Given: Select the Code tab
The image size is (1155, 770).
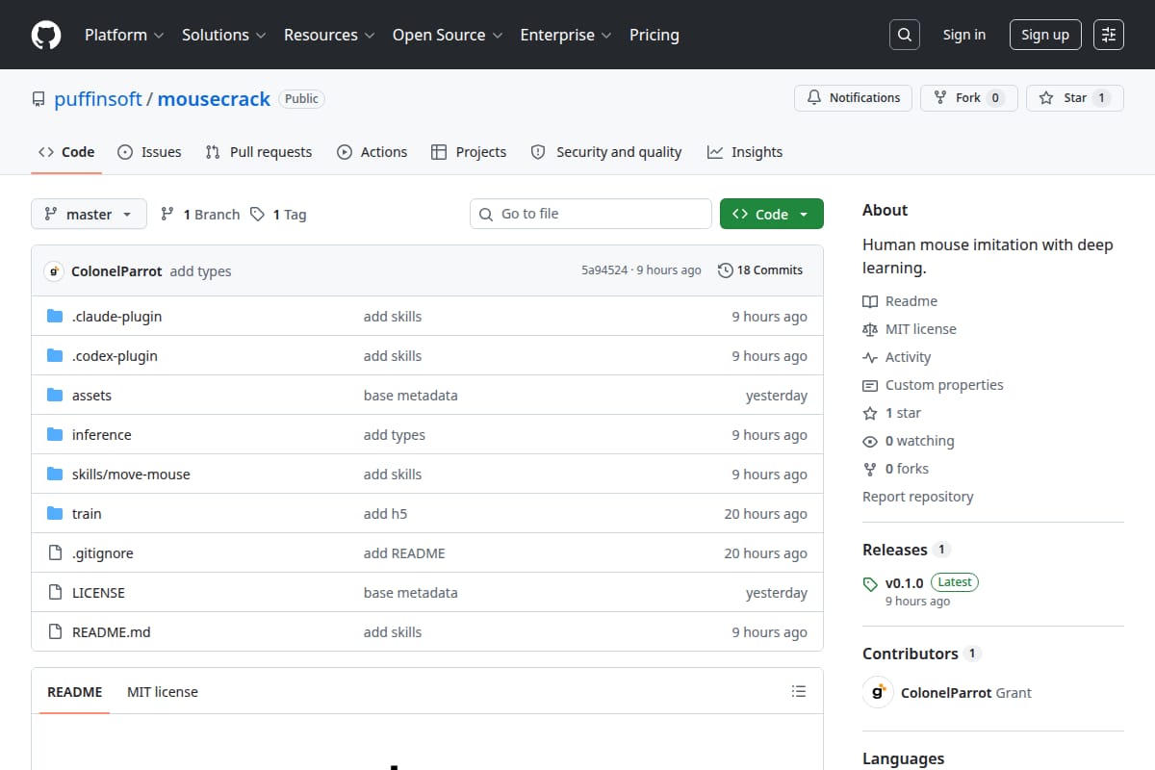Looking at the screenshot, I should [x=66, y=152].
